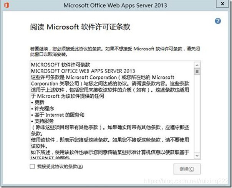Click the line MICROSOFT OFFICE WEB APPS SERVER 2013
This screenshot has height=188, width=232.
(83, 71)
